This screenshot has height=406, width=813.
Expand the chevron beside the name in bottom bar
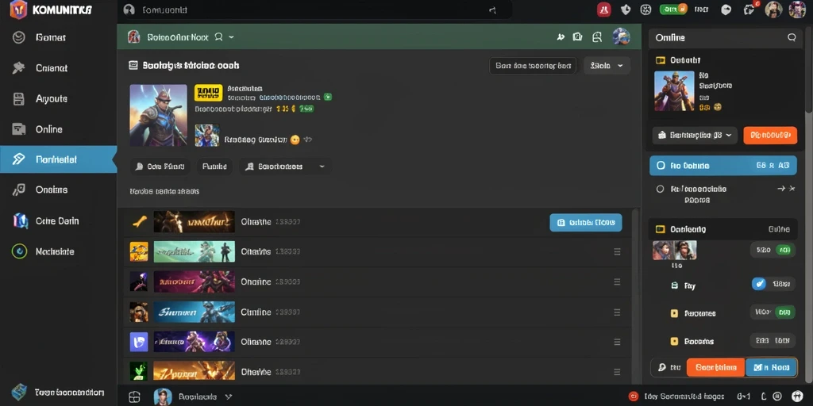(x=228, y=396)
